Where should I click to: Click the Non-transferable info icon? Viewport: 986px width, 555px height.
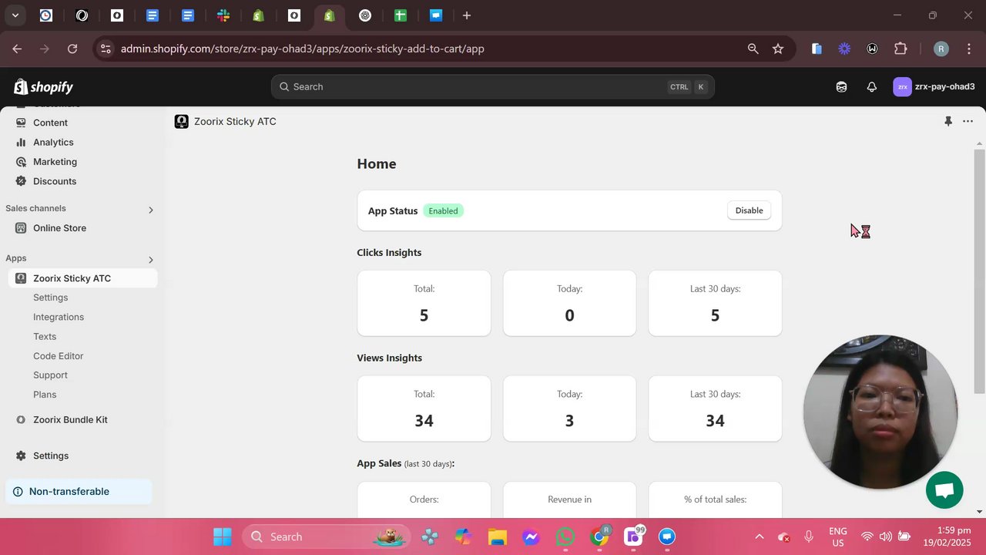tap(18, 492)
